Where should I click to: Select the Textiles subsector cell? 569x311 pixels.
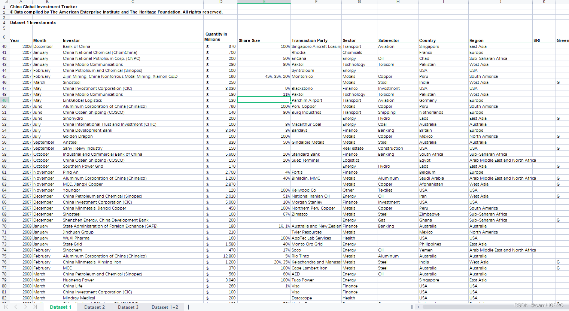coord(398,190)
